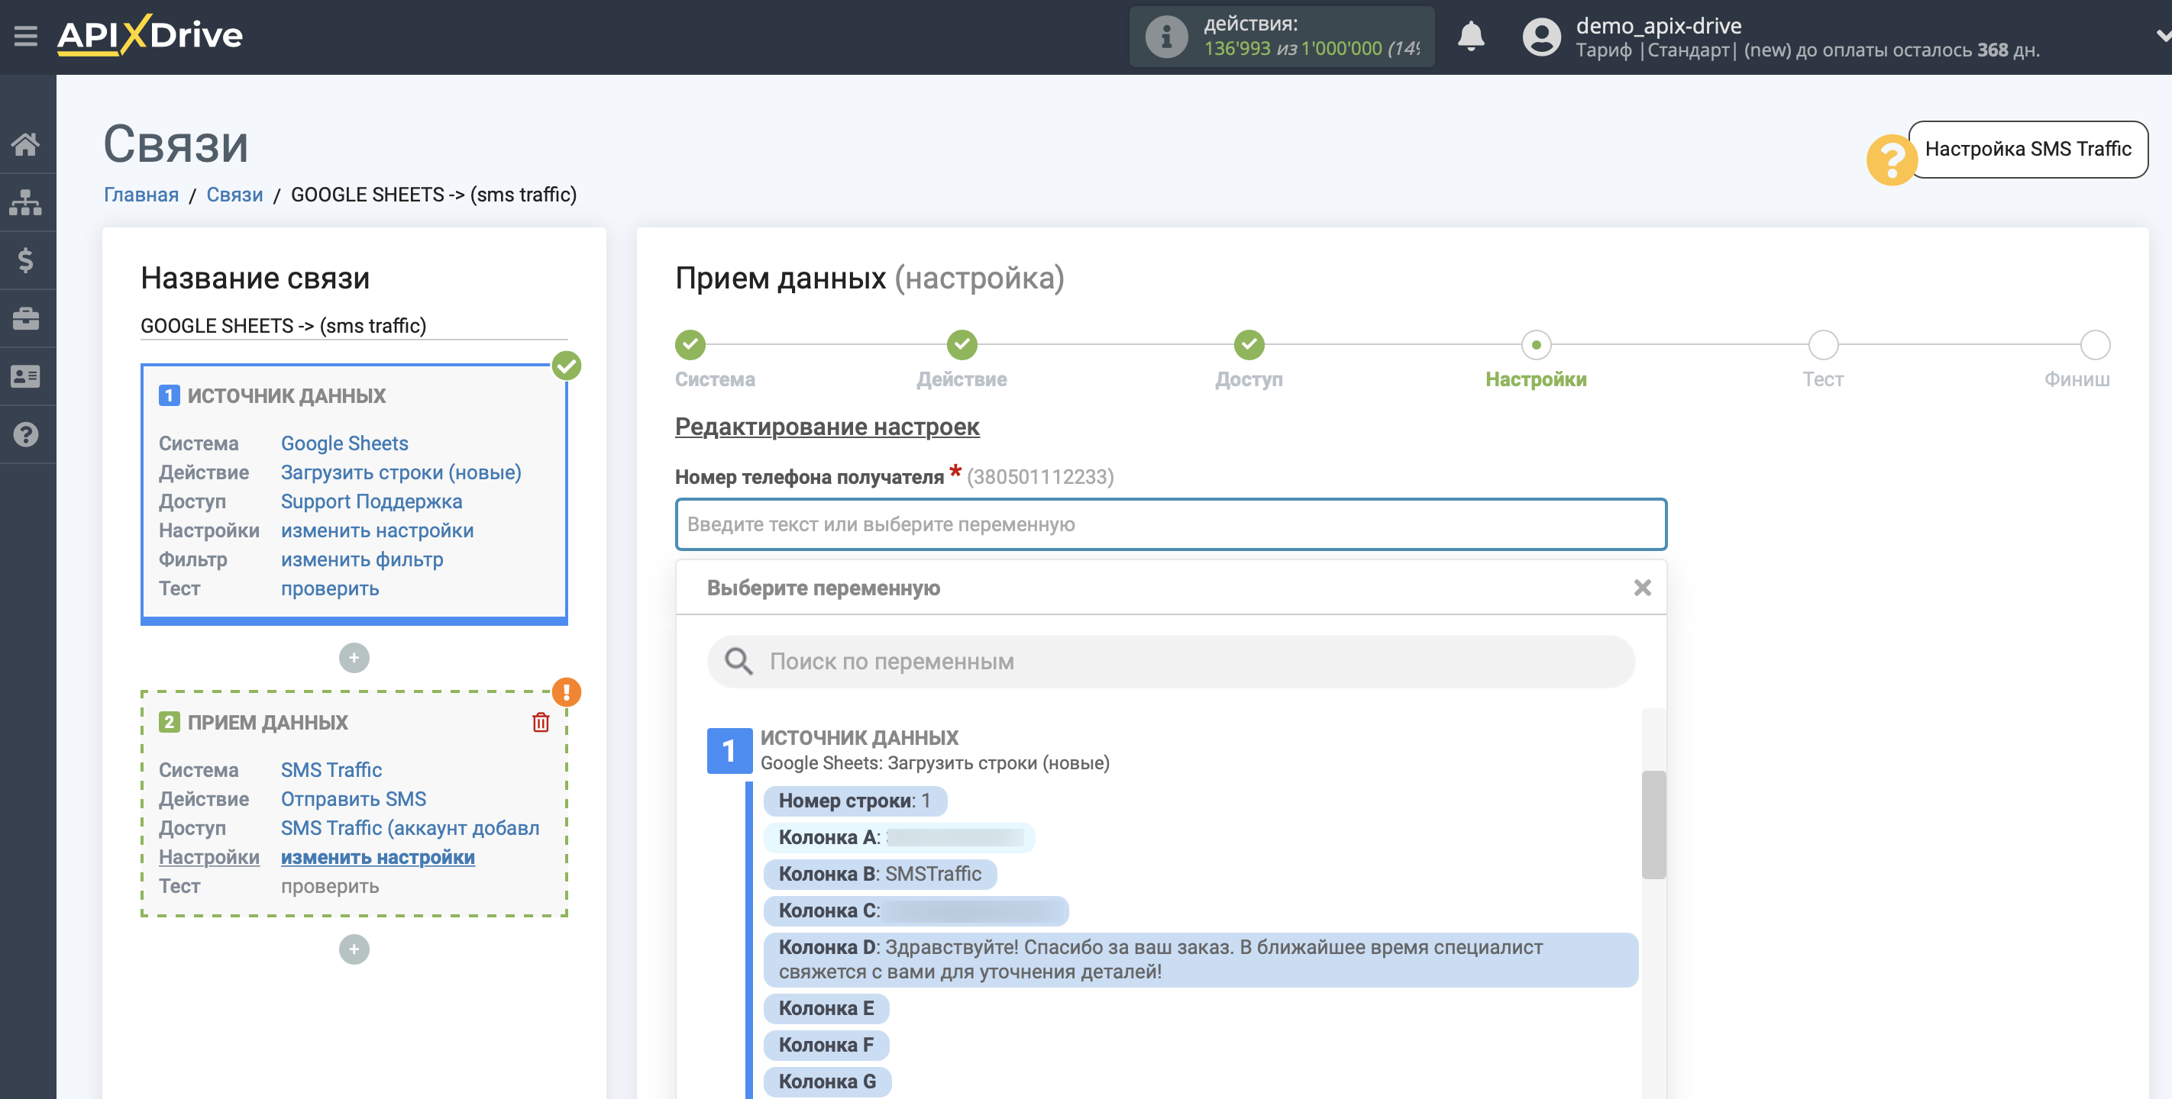Open the connections sitemap sidebar icon
Screen dimensions: 2172x1099
click(x=25, y=202)
